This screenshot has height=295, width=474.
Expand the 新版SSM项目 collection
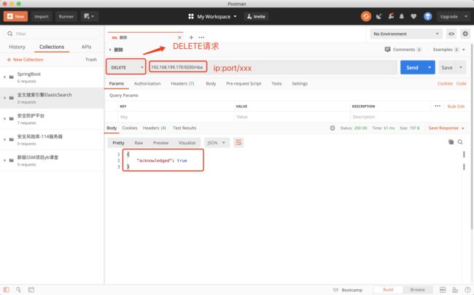(x=4, y=161)
